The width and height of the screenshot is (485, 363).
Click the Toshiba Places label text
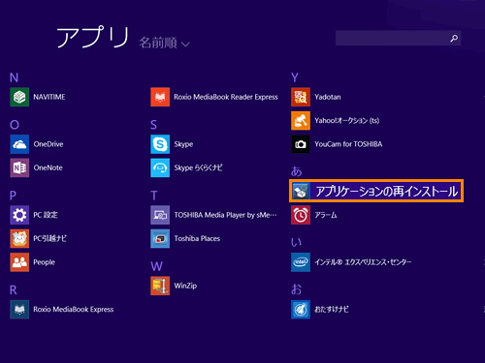pyautogui.click(x=197, y=238)
